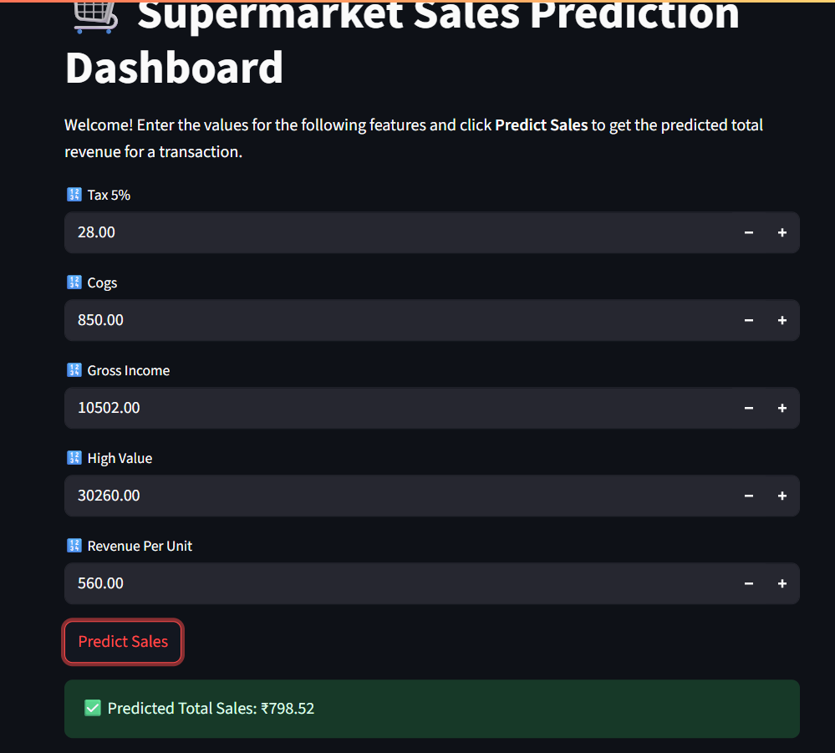Increase High Value with its plus control
The height and width of the screenshot is (753, 835).
click(782, 496)
